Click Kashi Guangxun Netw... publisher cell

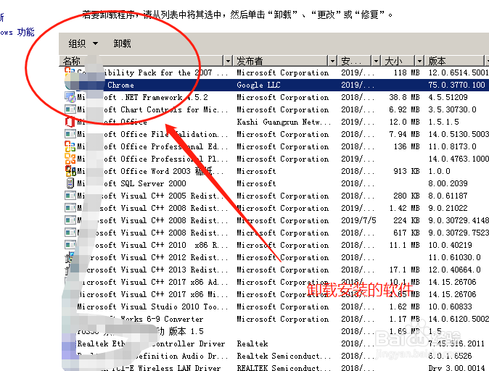284,122
